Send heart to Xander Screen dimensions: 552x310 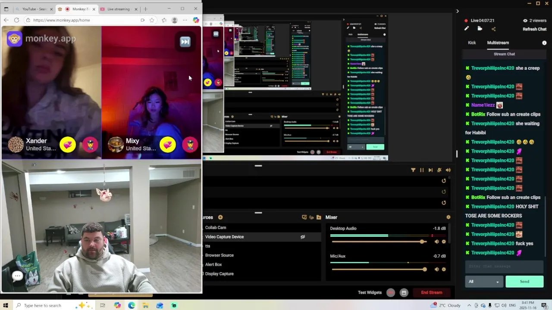click(68, 145)
